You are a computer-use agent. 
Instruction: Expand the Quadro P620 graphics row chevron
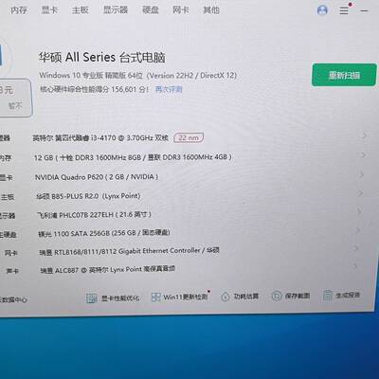coord(362,174)
